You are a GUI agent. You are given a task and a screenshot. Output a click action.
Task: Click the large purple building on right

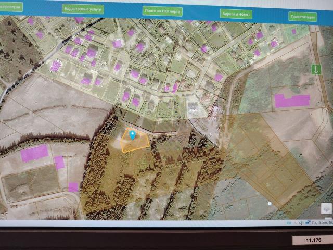pos(291,100)
